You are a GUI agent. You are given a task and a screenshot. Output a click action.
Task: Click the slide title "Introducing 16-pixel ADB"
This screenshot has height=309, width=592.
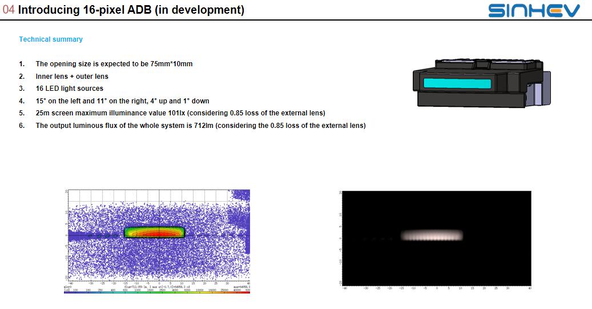(131, 10)
